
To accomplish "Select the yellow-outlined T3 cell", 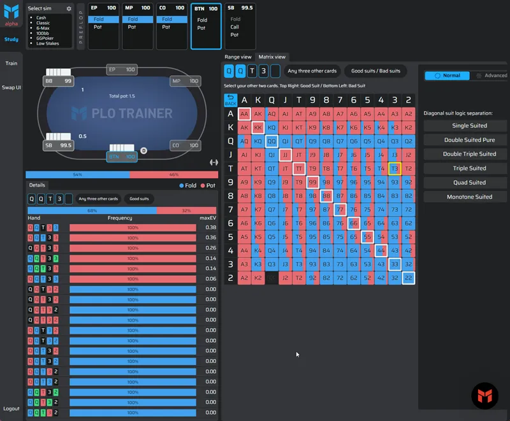I will (x=395, y=169).
